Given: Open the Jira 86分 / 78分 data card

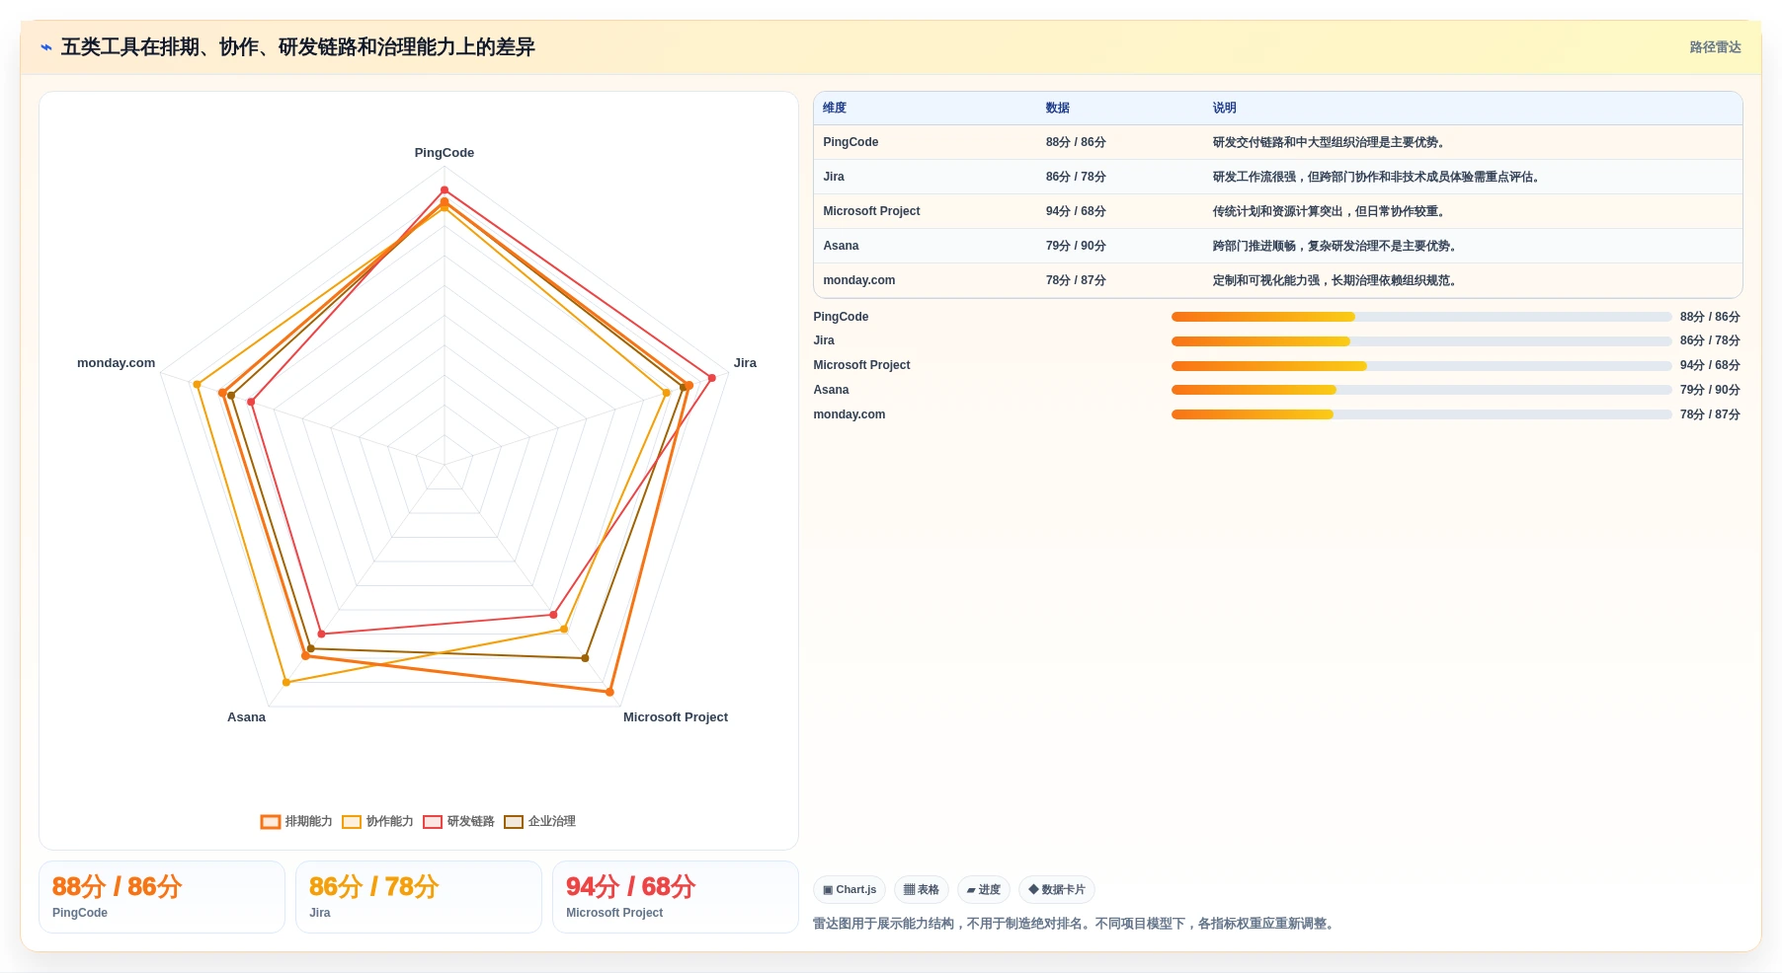Looking at the screenshot, I should pos(419,897).
